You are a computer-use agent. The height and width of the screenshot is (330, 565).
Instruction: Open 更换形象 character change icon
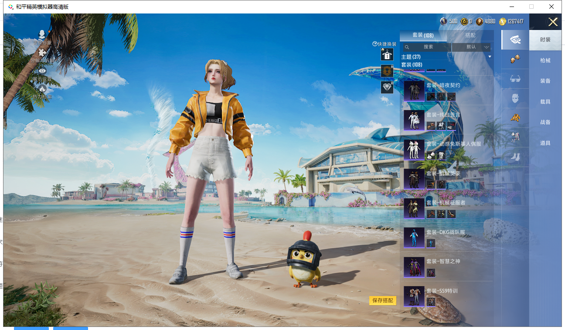pyautogui.click(x=42, y=35)
